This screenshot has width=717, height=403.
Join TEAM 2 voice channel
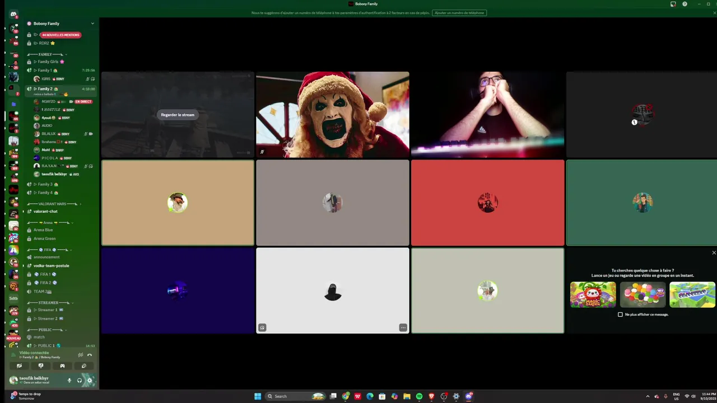point(60,292)
